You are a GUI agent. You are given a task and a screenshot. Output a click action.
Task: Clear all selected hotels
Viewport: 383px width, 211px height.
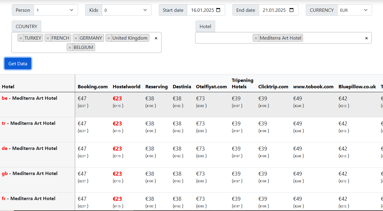point(366,38)
